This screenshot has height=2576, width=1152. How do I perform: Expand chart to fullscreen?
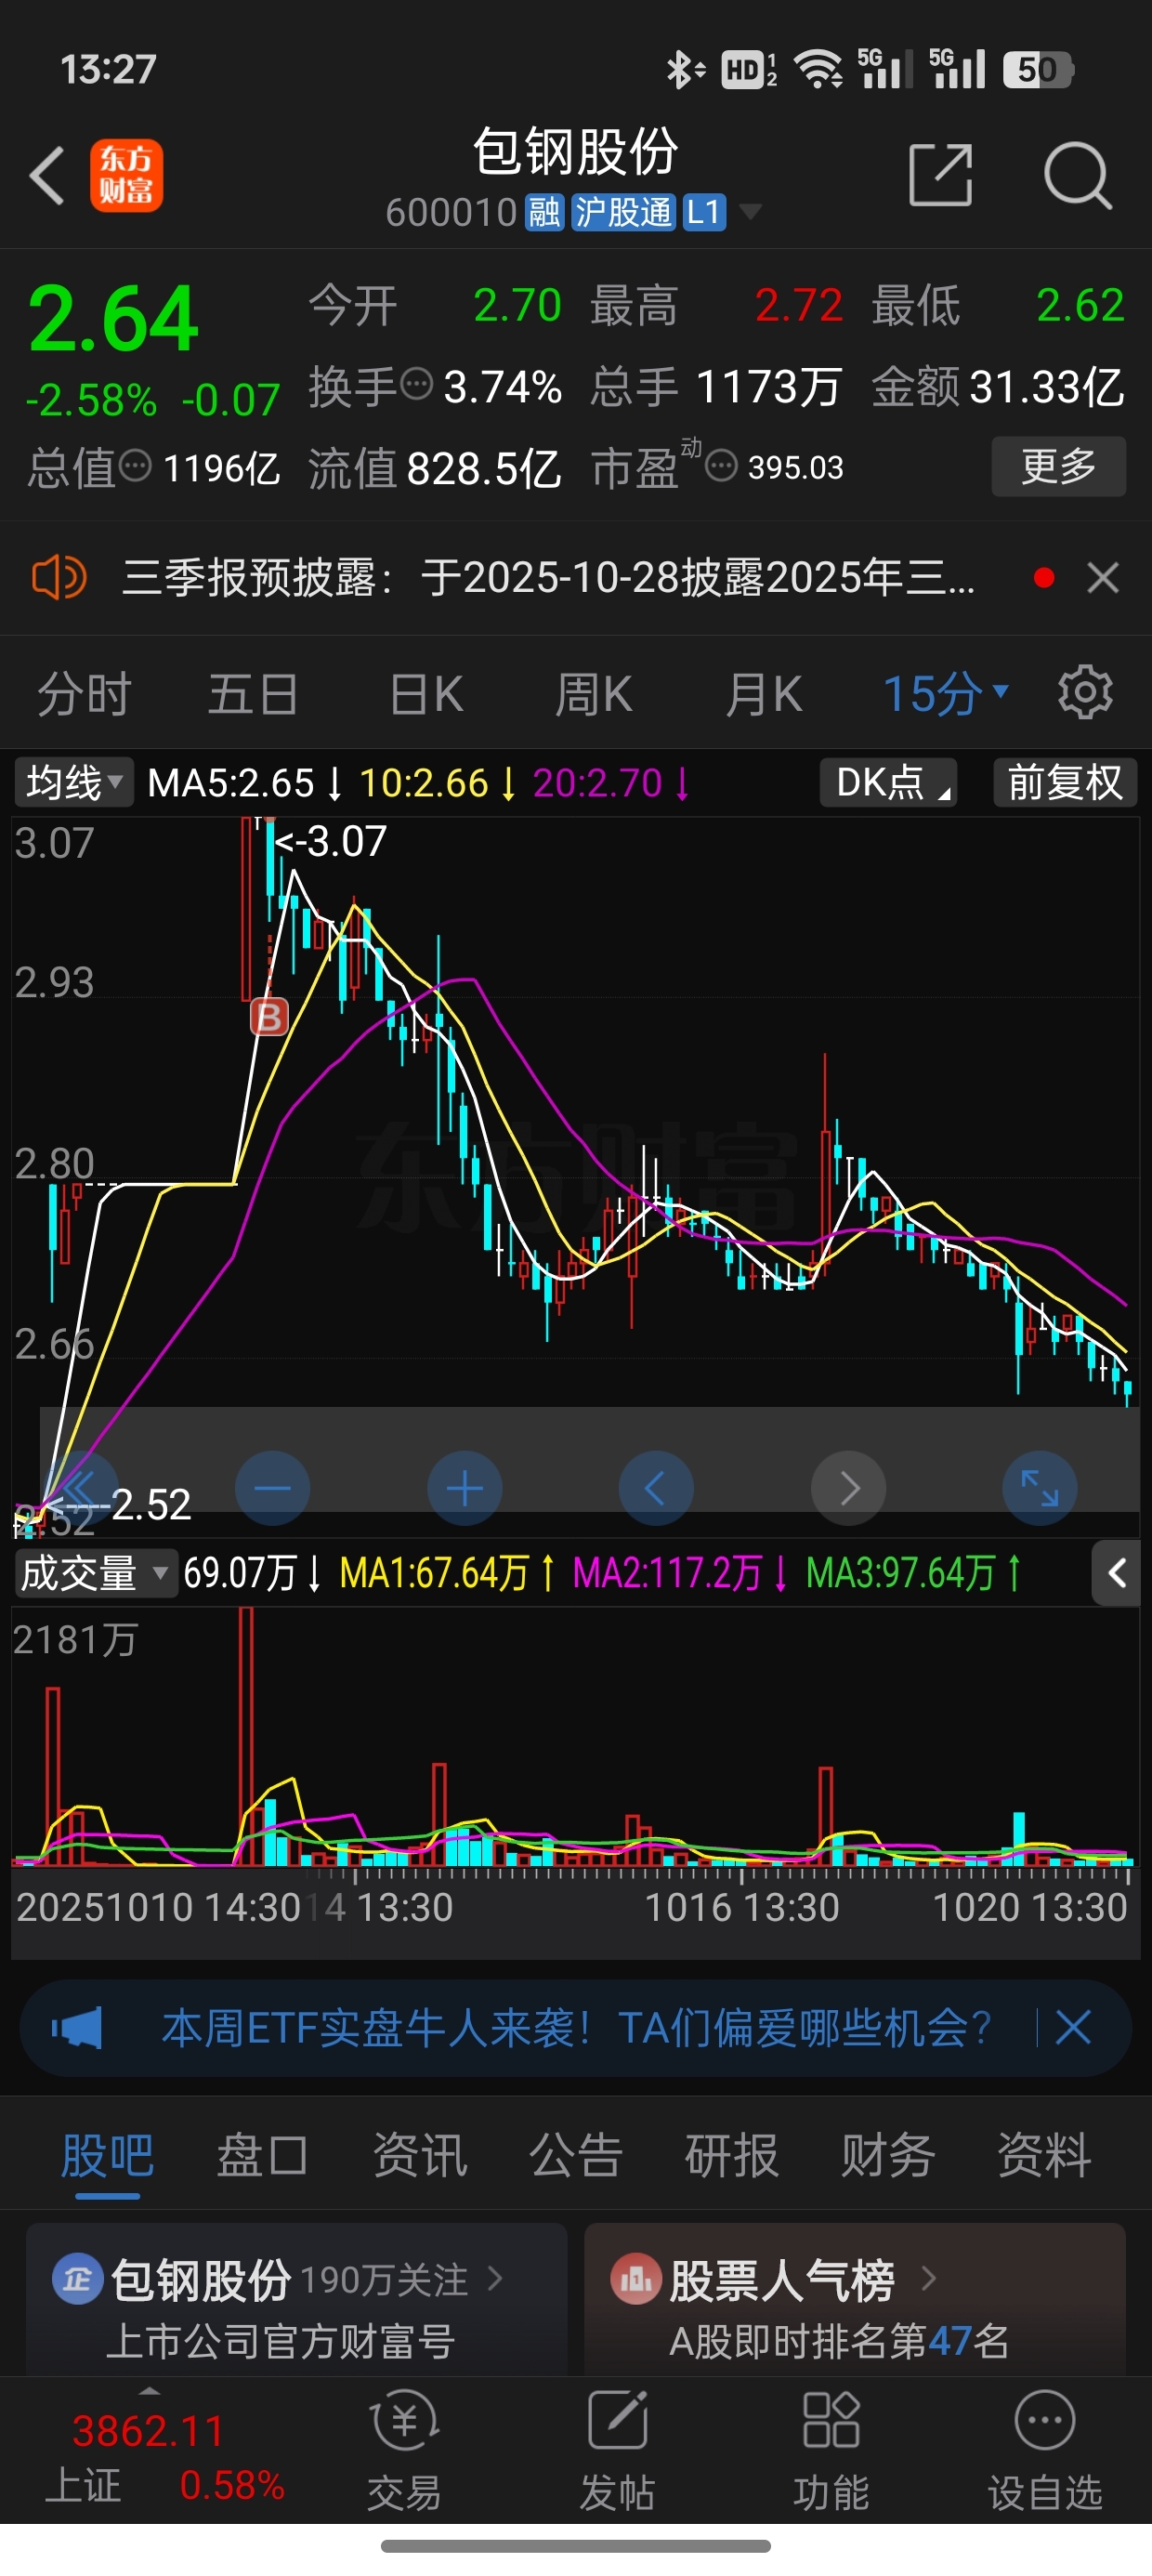tap(1040, 1488)
